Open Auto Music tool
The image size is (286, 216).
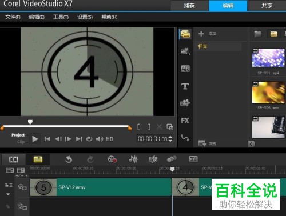pyautogui.click(x=153, y=159)
